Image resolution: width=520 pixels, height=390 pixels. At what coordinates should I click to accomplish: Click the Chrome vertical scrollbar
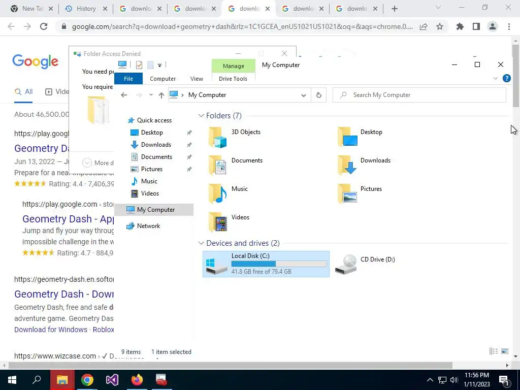pos(515,76)
